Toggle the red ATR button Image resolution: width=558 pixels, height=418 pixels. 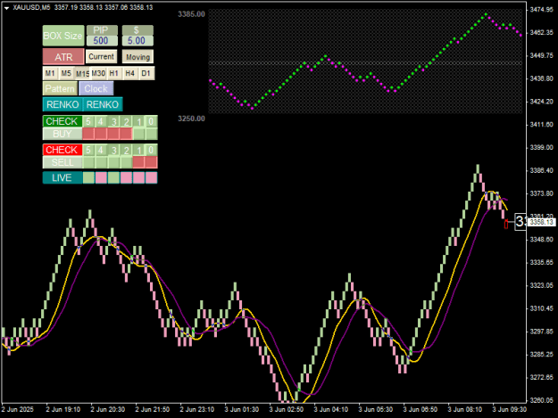pos(63,57)
